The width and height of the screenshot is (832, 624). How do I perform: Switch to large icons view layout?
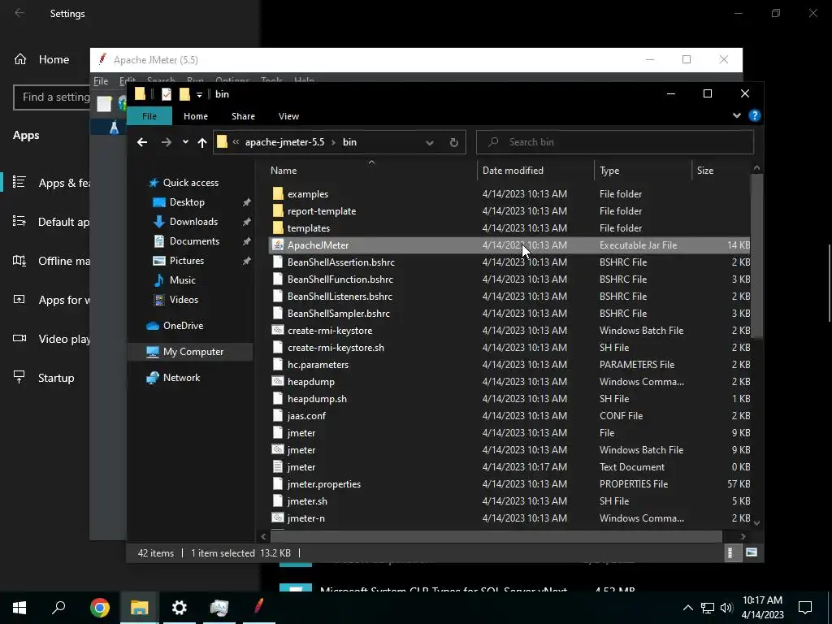(x=752, y=552)
